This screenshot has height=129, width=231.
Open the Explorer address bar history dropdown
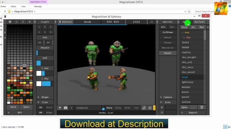[x=185, y=11]
